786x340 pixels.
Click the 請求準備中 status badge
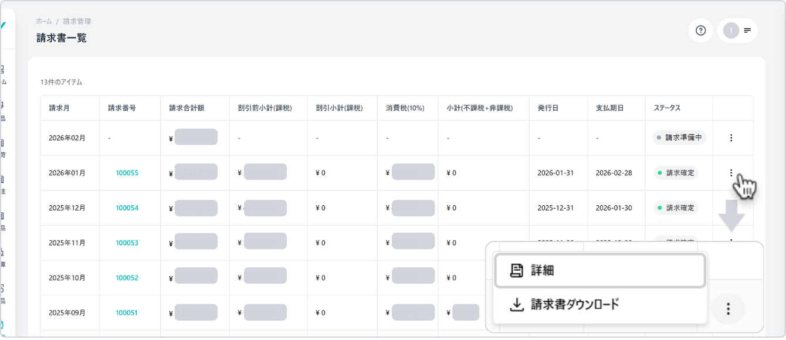(x=679, y=138)
